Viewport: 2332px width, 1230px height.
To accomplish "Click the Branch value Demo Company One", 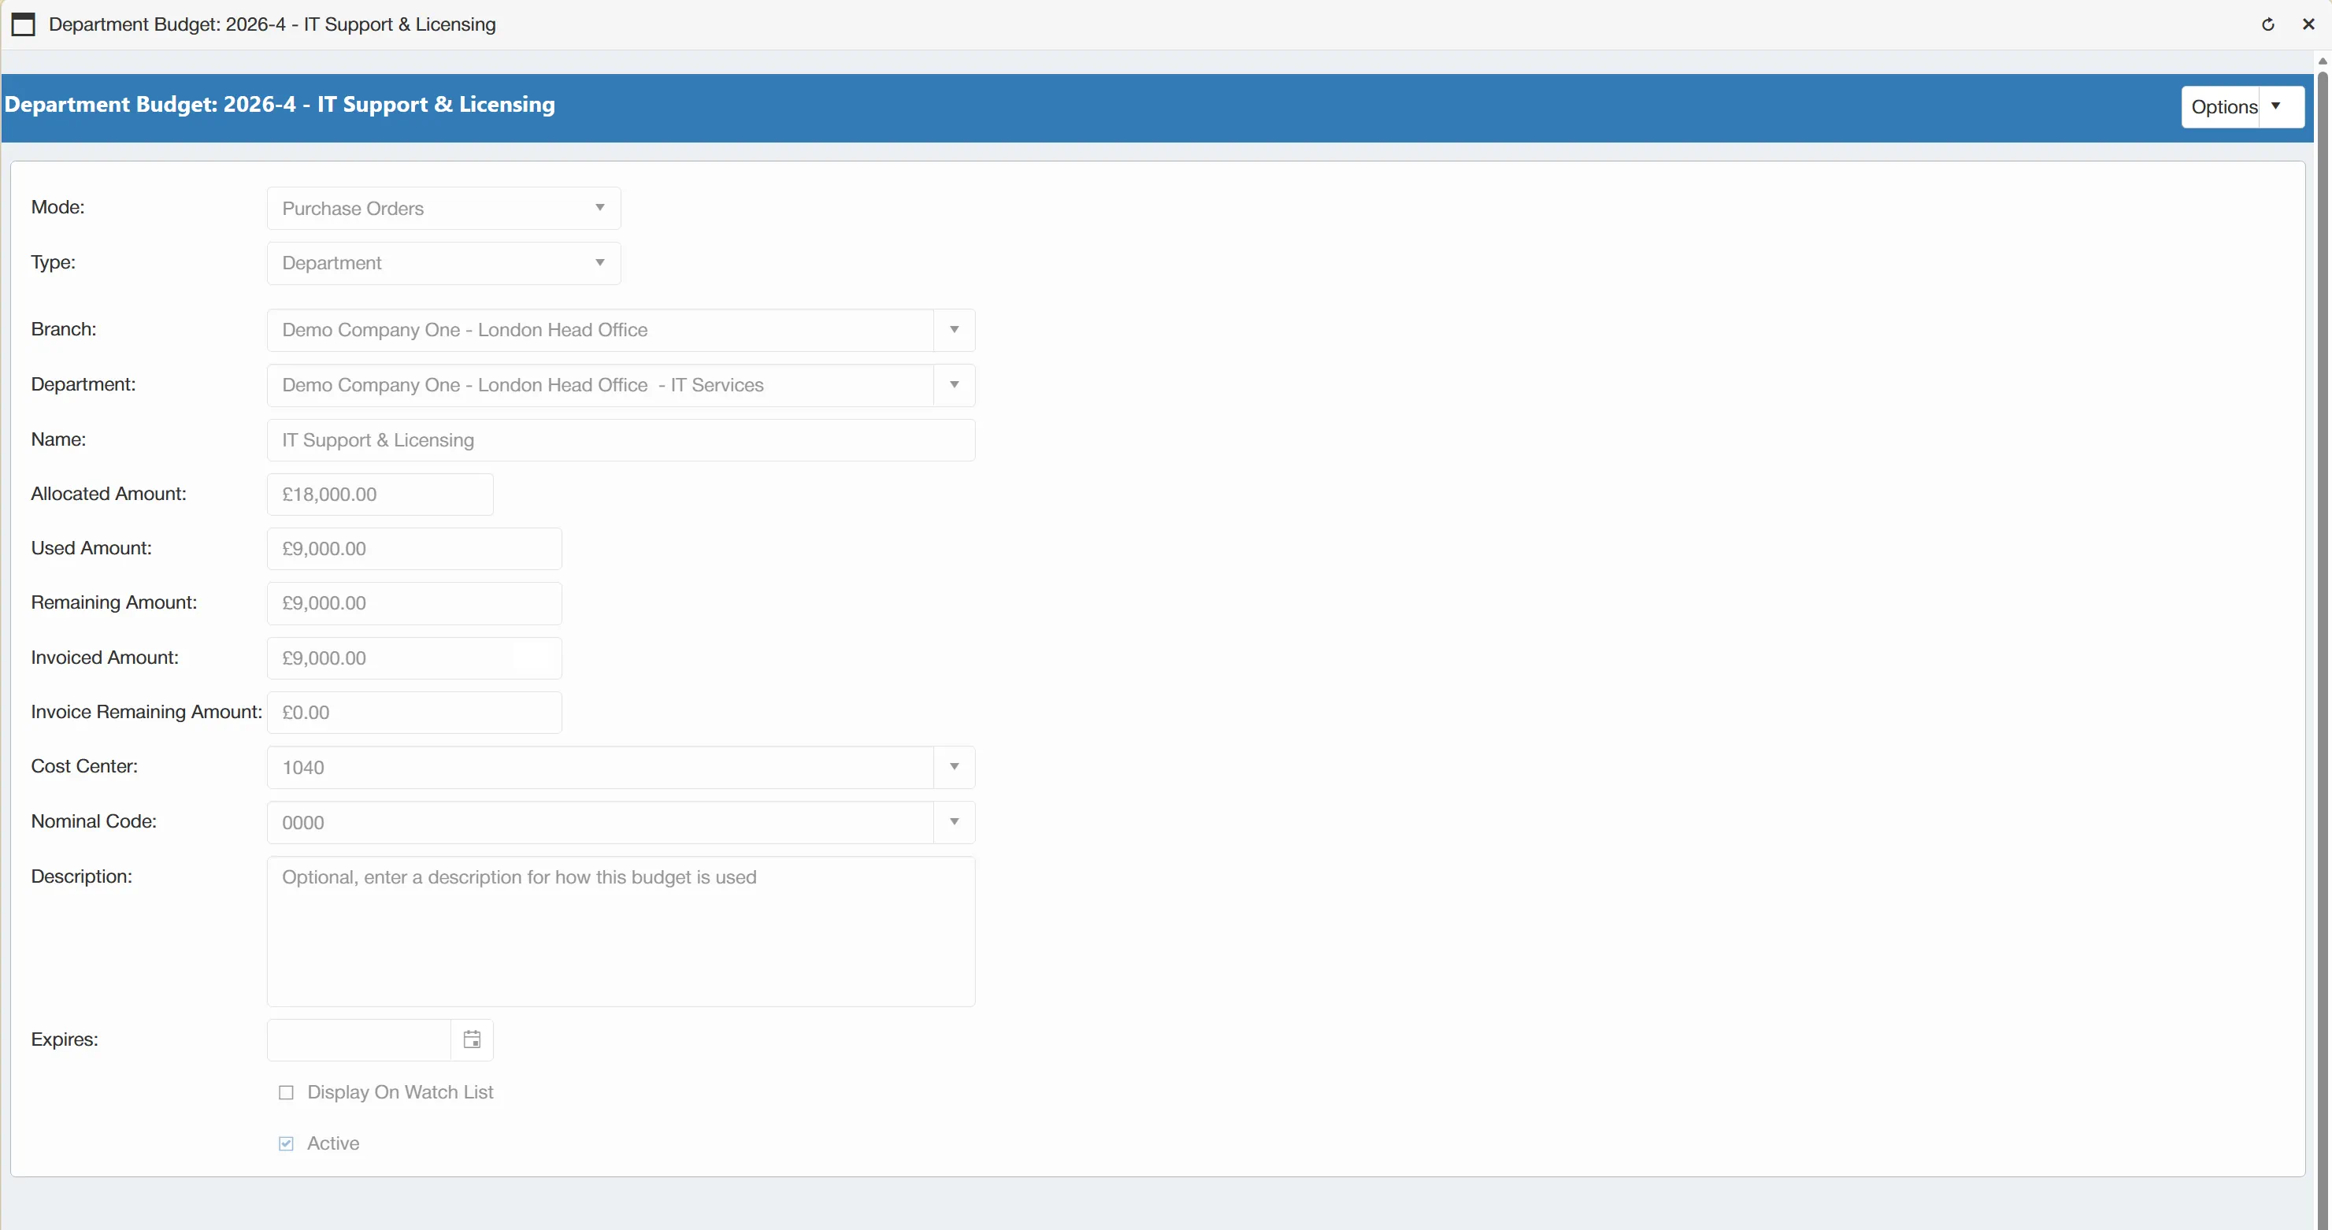I will tap(465, 329).
